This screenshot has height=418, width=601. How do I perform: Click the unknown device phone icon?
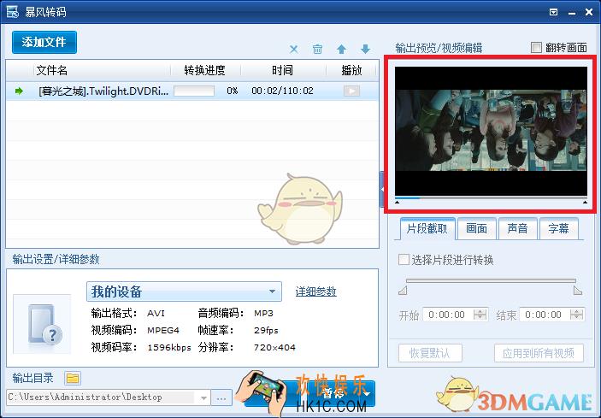[42, 324]
